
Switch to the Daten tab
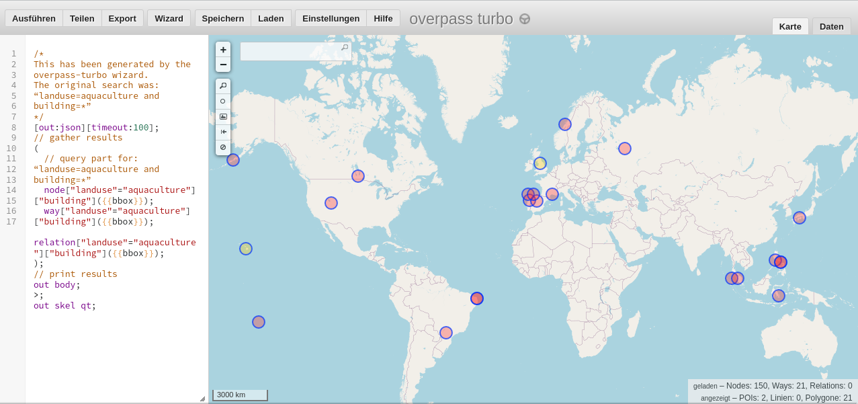coord(832,26)
